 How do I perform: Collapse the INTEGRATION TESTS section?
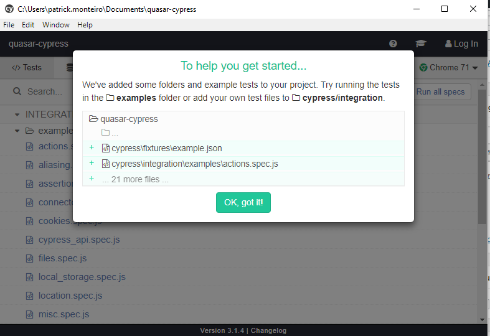(17, 114)
